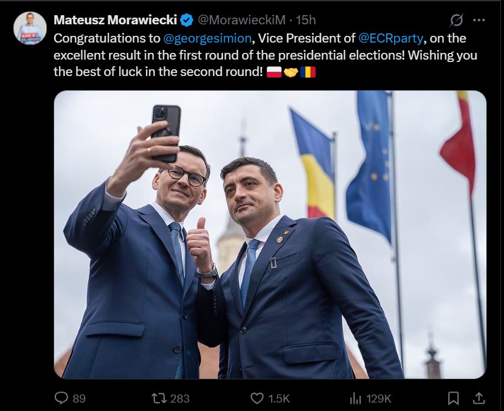The width and height of the screenshot is (504, 411).
Task: Open view analytics bar chart icon
Action: (x=356, y=398)
